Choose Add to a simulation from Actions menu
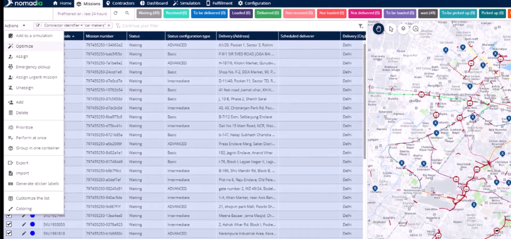Image resolution: width=511 pixels, height=239 pixels. (x=34, y=36)
